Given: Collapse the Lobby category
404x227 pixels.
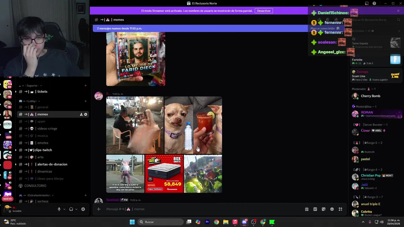Looking at the screenshot, I should point(29,101).
